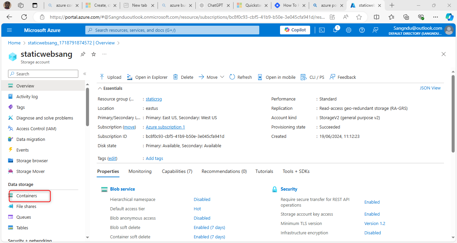Open the staticrsg resource group link

coord(154,99)
